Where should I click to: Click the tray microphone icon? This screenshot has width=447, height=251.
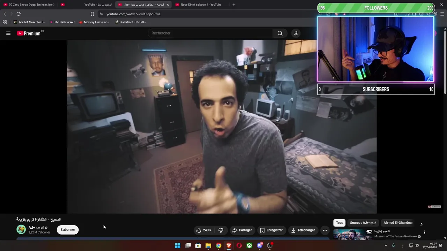coord(394,245)
